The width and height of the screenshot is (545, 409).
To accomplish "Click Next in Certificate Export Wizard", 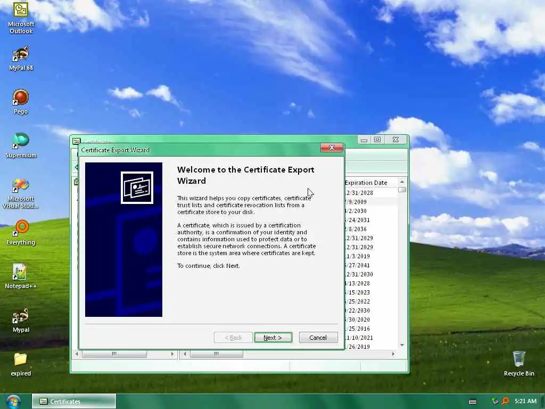I will tap(273, 337).
